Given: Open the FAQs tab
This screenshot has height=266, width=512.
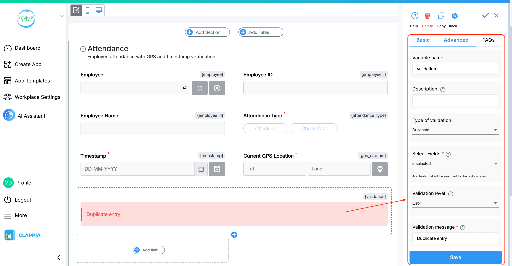Looking at the screenshot, I should (x=488, y=40).
